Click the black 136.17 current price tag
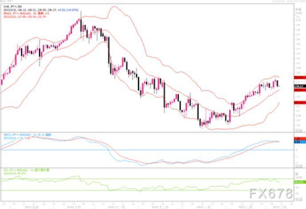306x209 pixels. [300, 86]
